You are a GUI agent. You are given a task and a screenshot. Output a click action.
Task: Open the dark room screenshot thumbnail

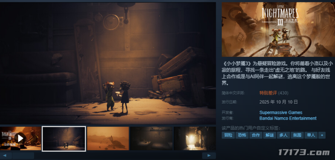tap(151, 138)
